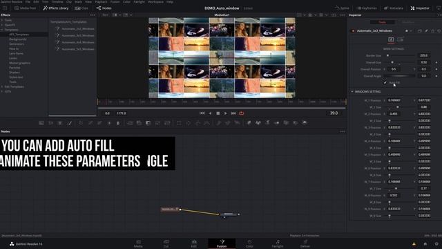
Task: Toggle loop playback button
Action: [241, 113]
